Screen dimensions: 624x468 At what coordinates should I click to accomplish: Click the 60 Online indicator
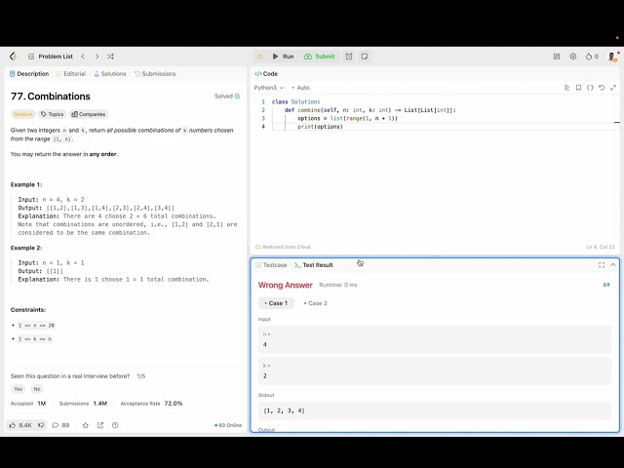coord(228,425)
